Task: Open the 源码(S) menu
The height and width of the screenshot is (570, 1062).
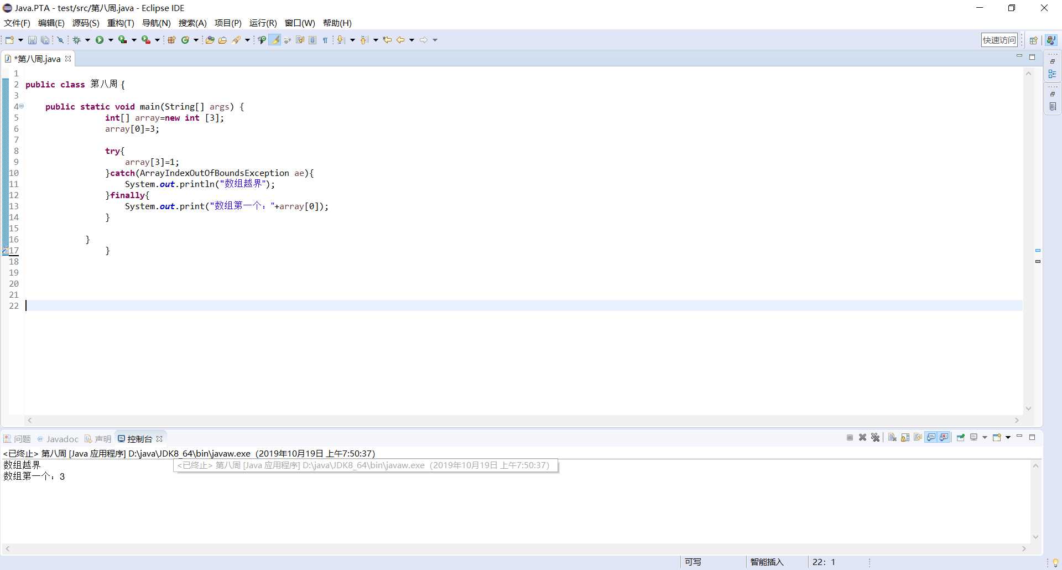Action: pyautogui.click(x=86, y=23)
